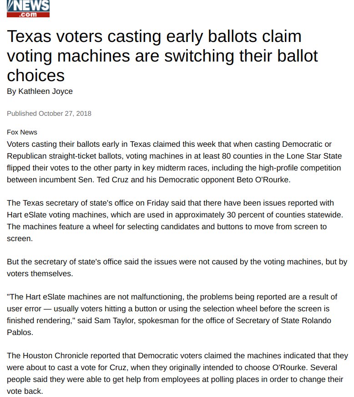Viewport: 354px width, 397px height.
Task: Select the Fox News source label
Action: 22,132
